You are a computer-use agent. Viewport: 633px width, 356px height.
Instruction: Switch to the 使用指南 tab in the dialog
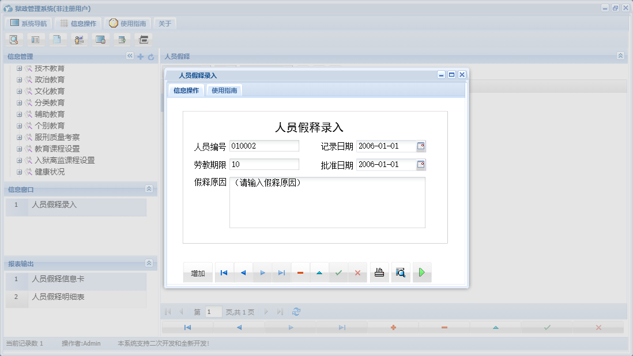pyautogui.click(x=224, y=90)
